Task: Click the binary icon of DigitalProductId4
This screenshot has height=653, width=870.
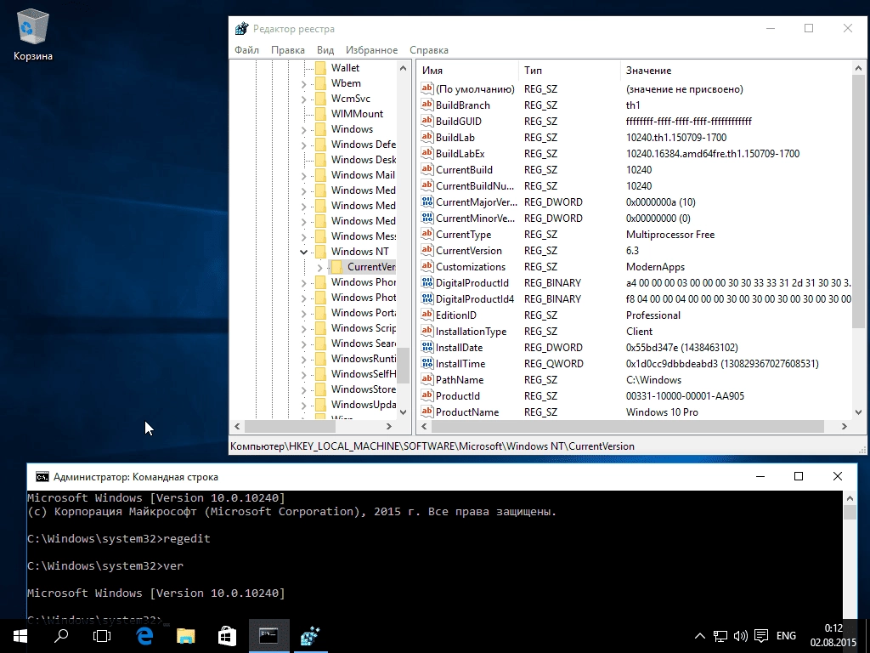Action: (427, 298)
